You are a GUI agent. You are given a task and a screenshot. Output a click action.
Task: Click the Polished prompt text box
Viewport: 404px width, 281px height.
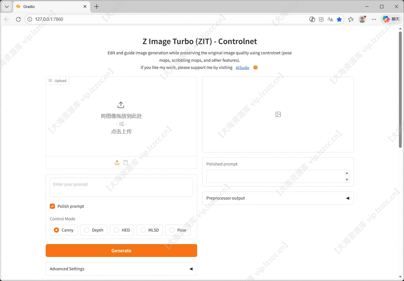pyautogui.click(x=278, y=176)
